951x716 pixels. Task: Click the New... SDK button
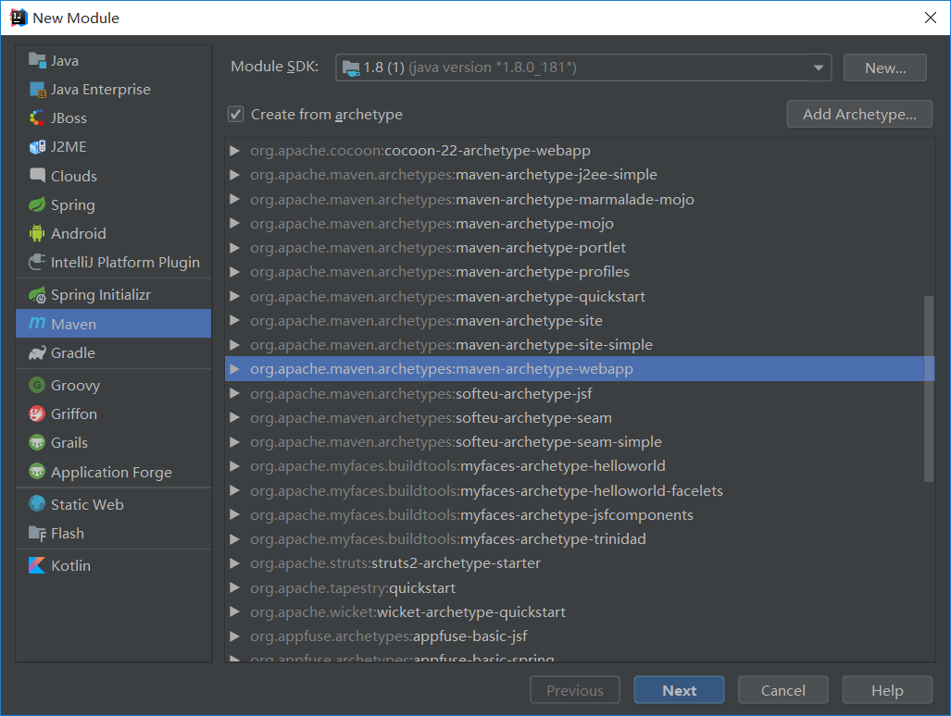click(885, 68)
